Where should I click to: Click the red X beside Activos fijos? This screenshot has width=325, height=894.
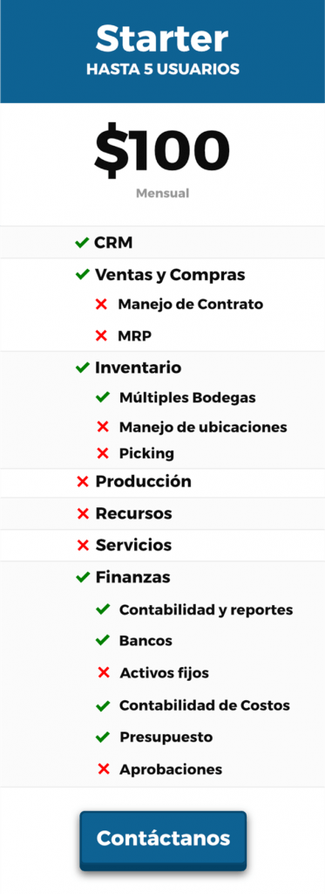pos(104,673)
